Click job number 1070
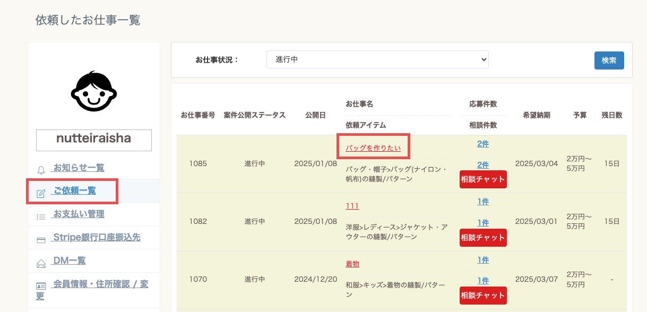The height and width of the screenshot is (312, 647). [198, 279]
